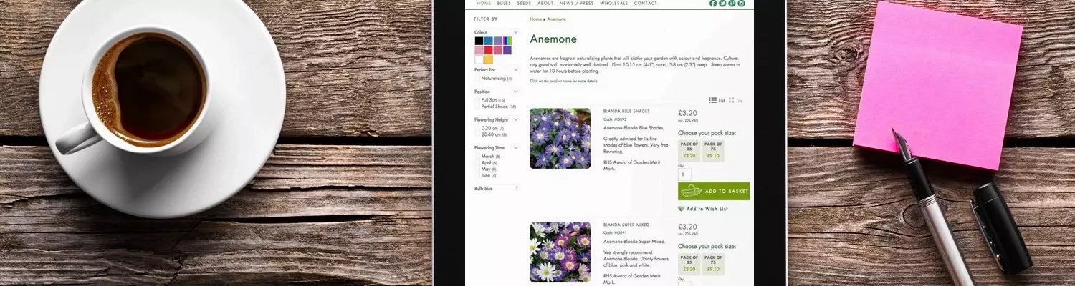Collapse the Flowering Height filter section

pyautogui.click(x=516, y=119)
